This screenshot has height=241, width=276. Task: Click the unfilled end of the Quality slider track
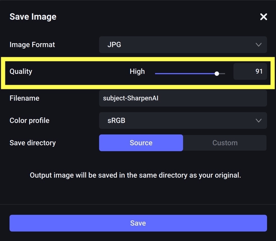click(x=222, y=74)
